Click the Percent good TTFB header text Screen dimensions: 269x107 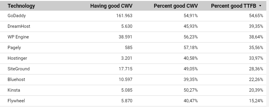(234, 6)
